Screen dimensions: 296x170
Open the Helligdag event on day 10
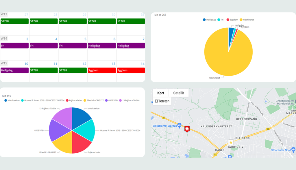click(14, 70)
